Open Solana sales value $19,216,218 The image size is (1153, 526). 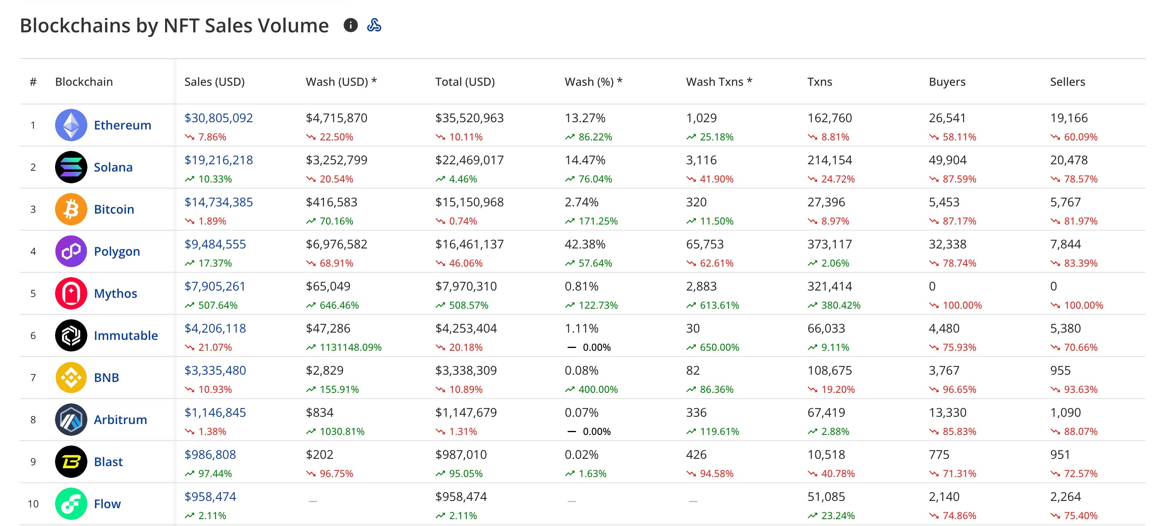[218, 160]
